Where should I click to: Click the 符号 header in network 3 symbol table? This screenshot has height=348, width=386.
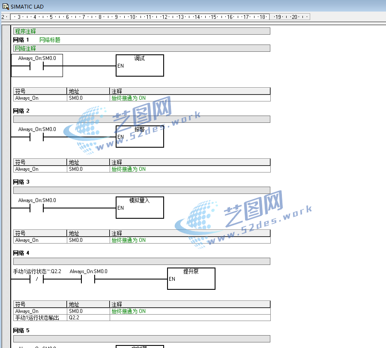click(40, 233)
